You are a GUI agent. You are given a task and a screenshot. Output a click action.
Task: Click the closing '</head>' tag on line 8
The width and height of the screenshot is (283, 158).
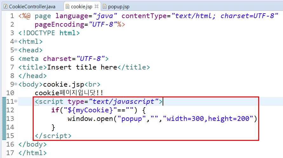click(x=32, y=76)
